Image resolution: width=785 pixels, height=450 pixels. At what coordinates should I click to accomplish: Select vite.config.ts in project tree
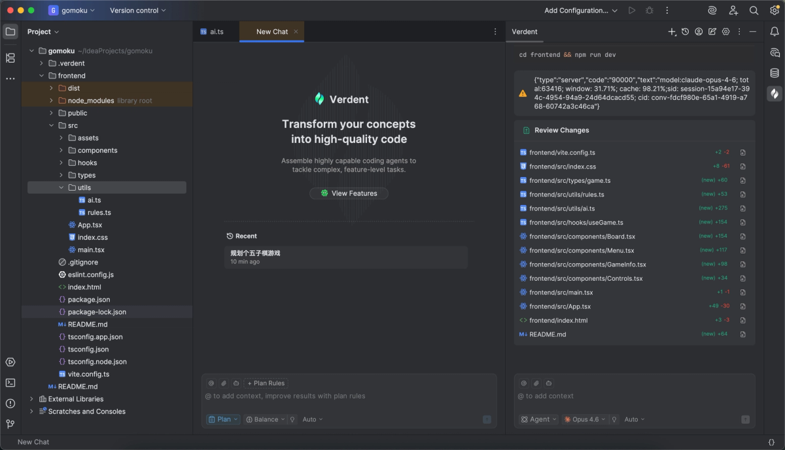[88, 374]
